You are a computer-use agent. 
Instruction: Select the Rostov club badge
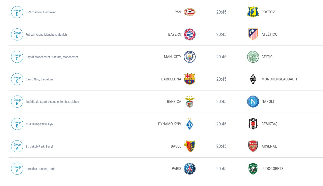point(253,12)
